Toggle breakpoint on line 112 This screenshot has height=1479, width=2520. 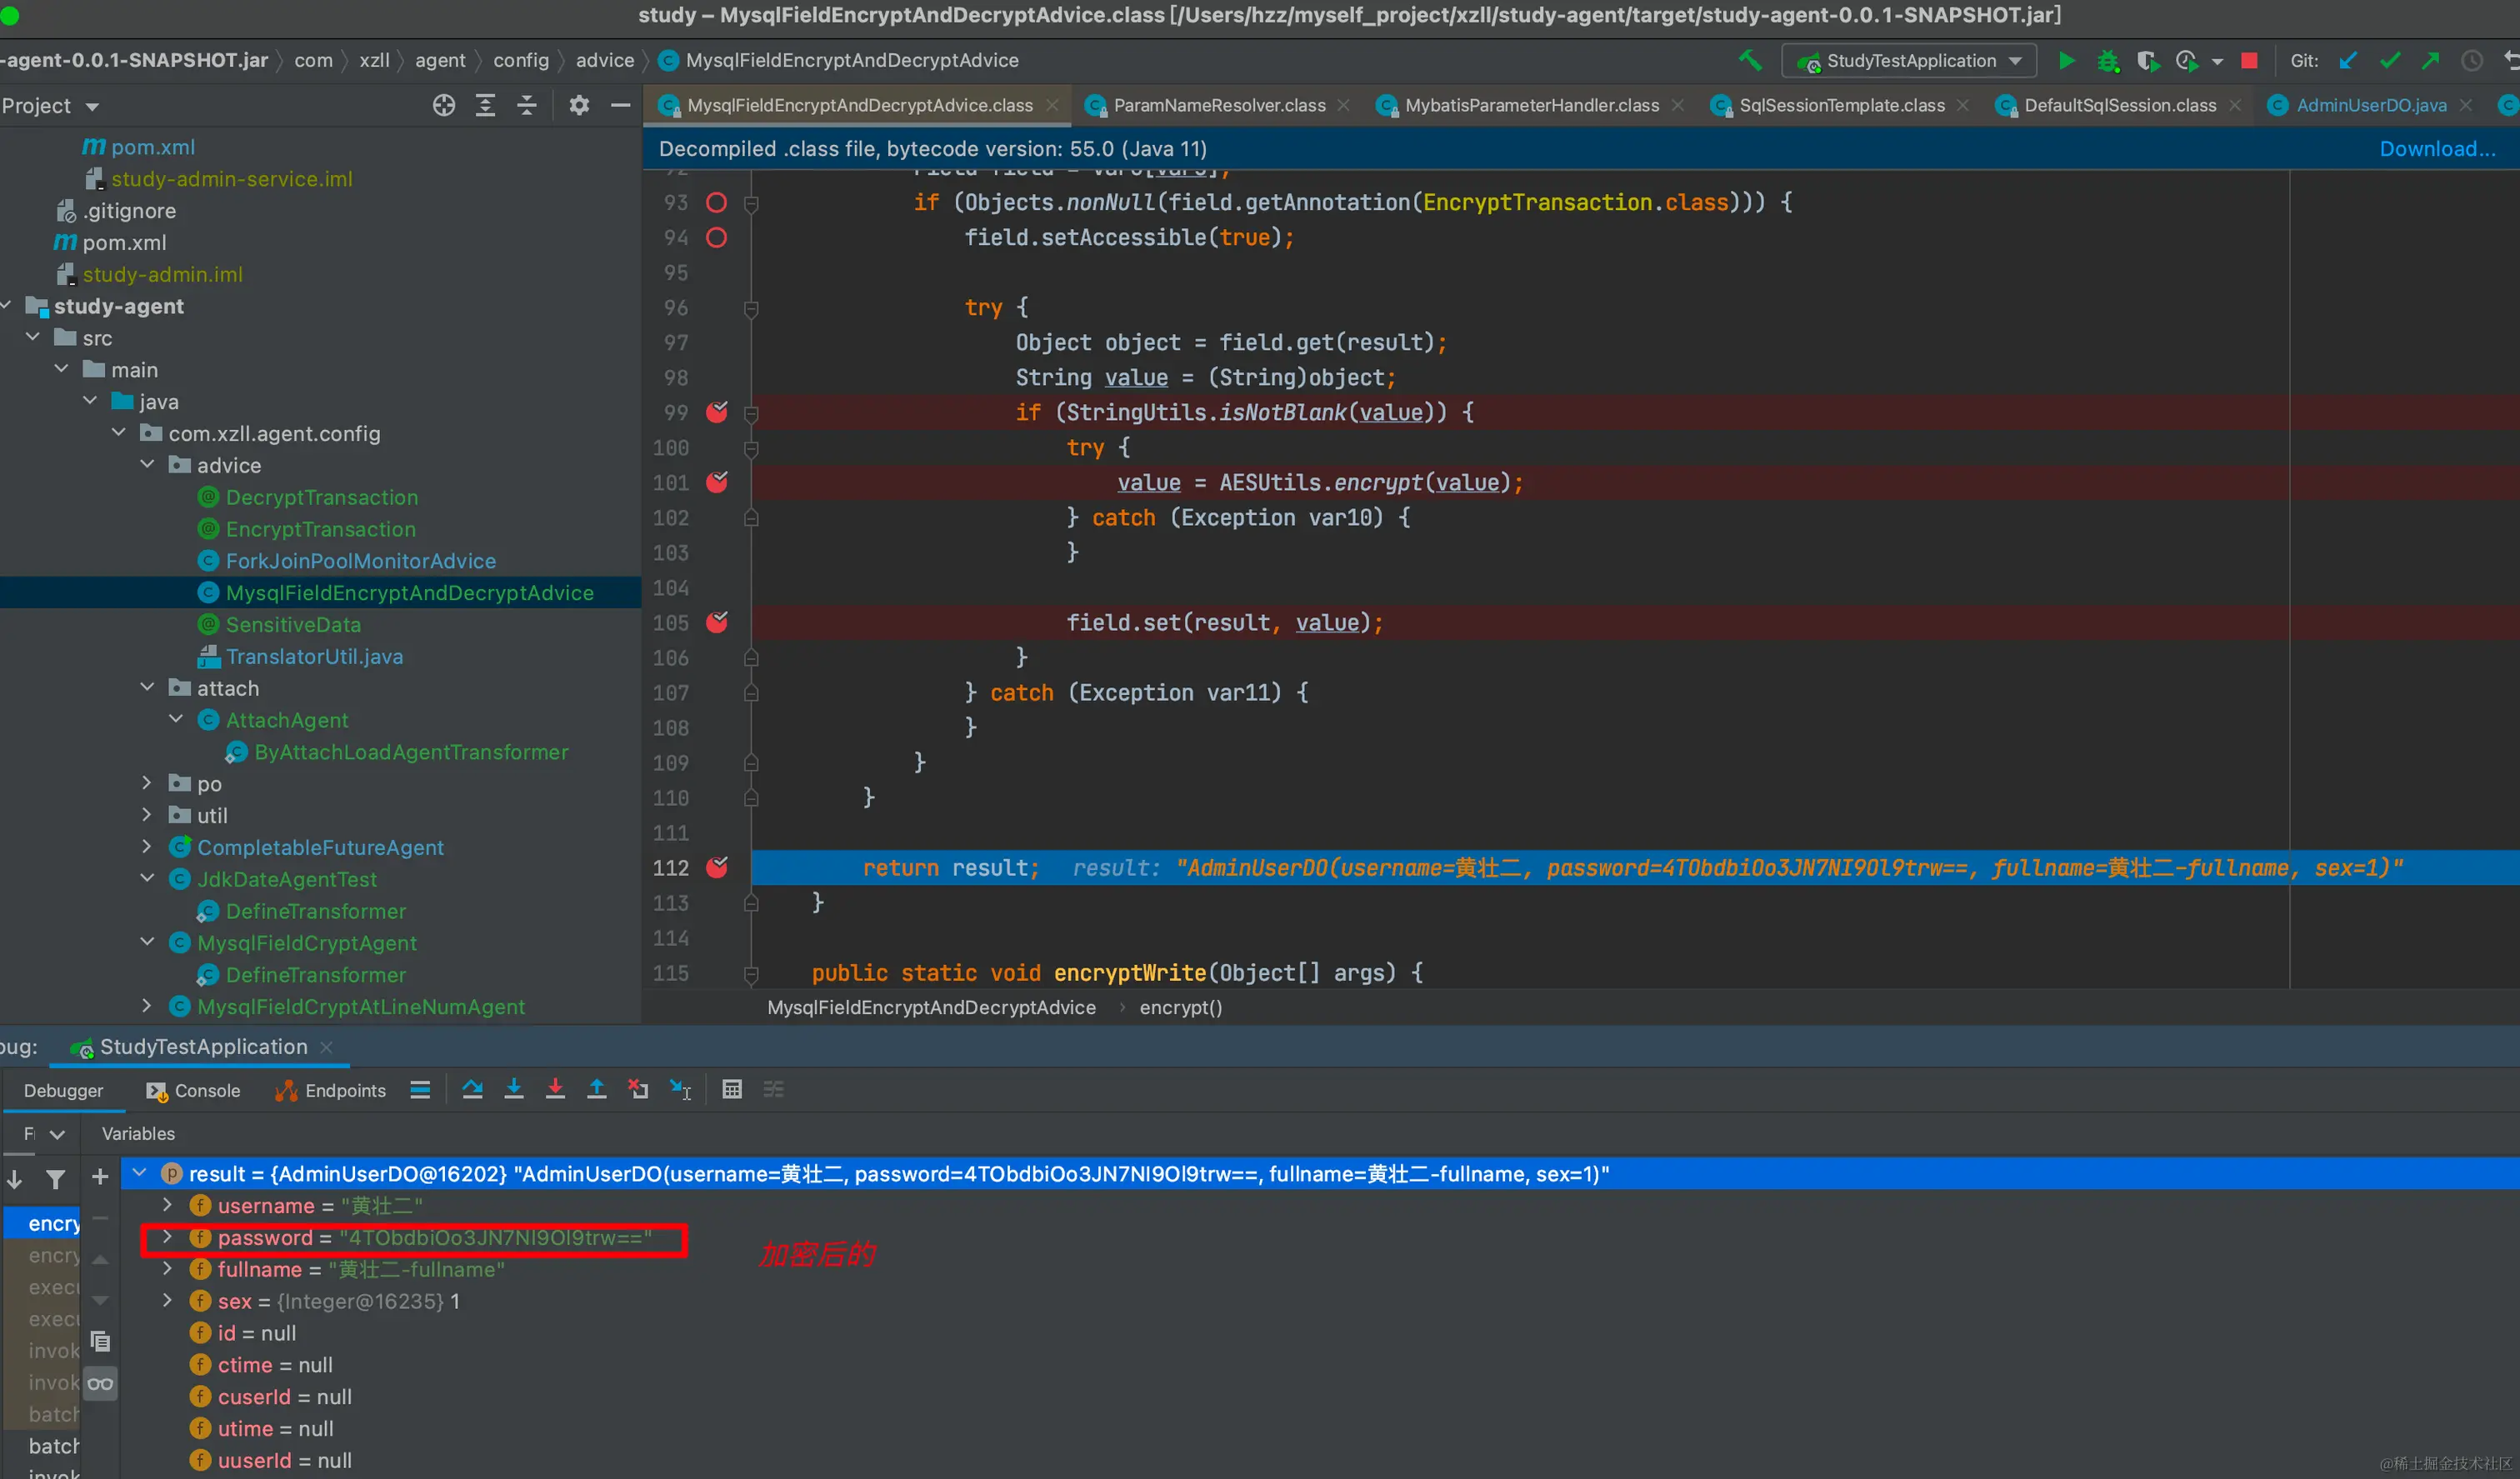coord(716,867)
